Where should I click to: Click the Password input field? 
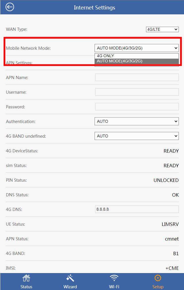click(x=137, y=107)
